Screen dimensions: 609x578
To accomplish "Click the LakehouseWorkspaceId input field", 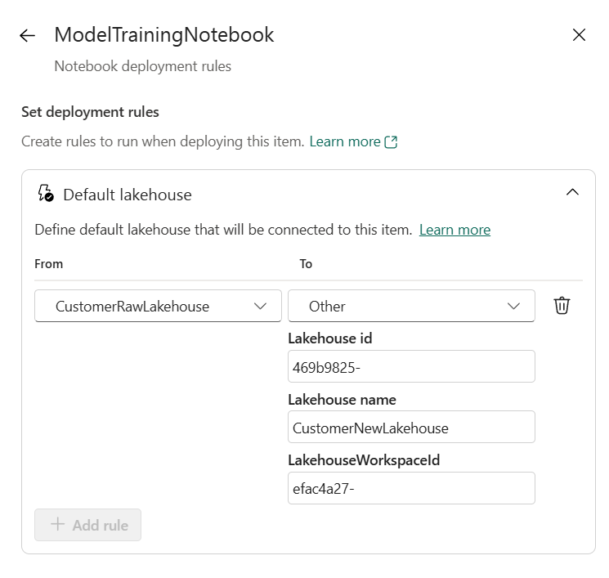I will coord(411,488).
